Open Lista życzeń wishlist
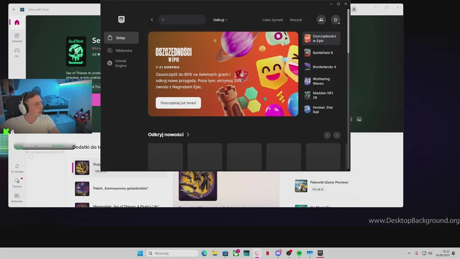 point(272,20)
